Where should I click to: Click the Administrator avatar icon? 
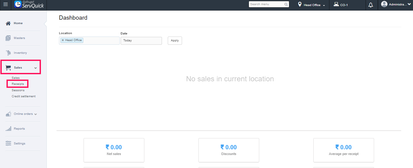(x=384, y=4)
